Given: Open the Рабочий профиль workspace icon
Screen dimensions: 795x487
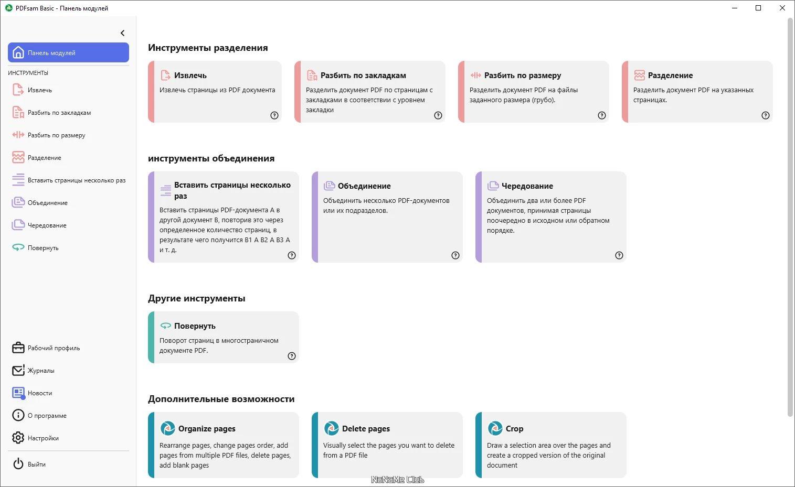Looking at the screenshot, I should click(18, 348).
